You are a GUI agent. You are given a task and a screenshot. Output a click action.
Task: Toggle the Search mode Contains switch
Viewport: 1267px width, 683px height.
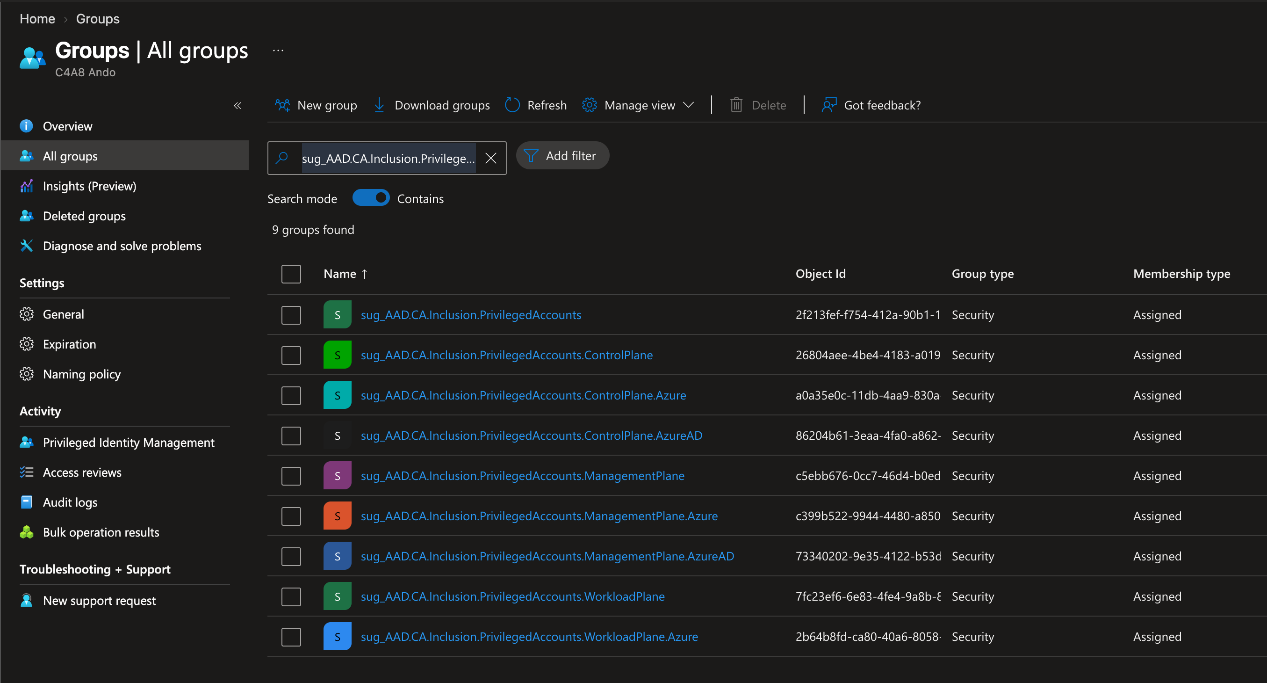(371, 198)
